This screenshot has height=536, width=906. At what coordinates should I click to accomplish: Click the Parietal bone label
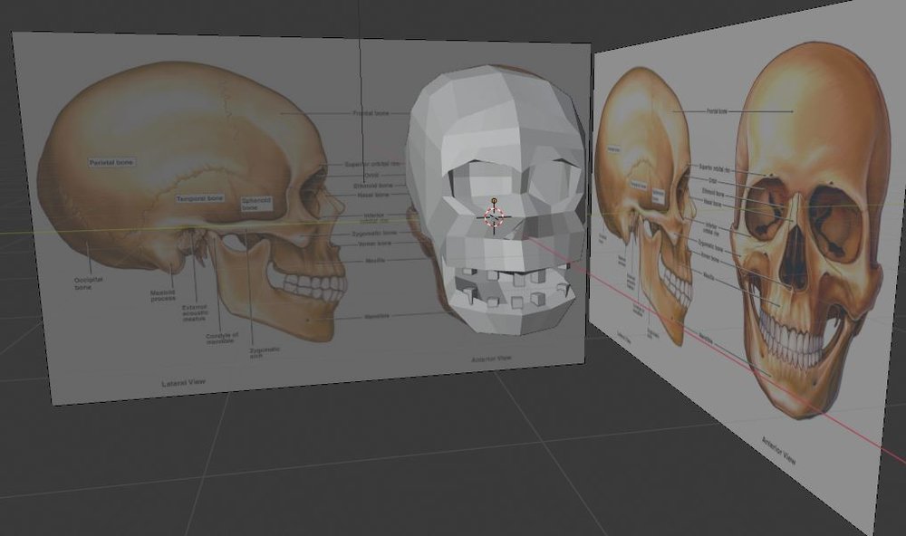pyautogui.click(x=111, y=163)
